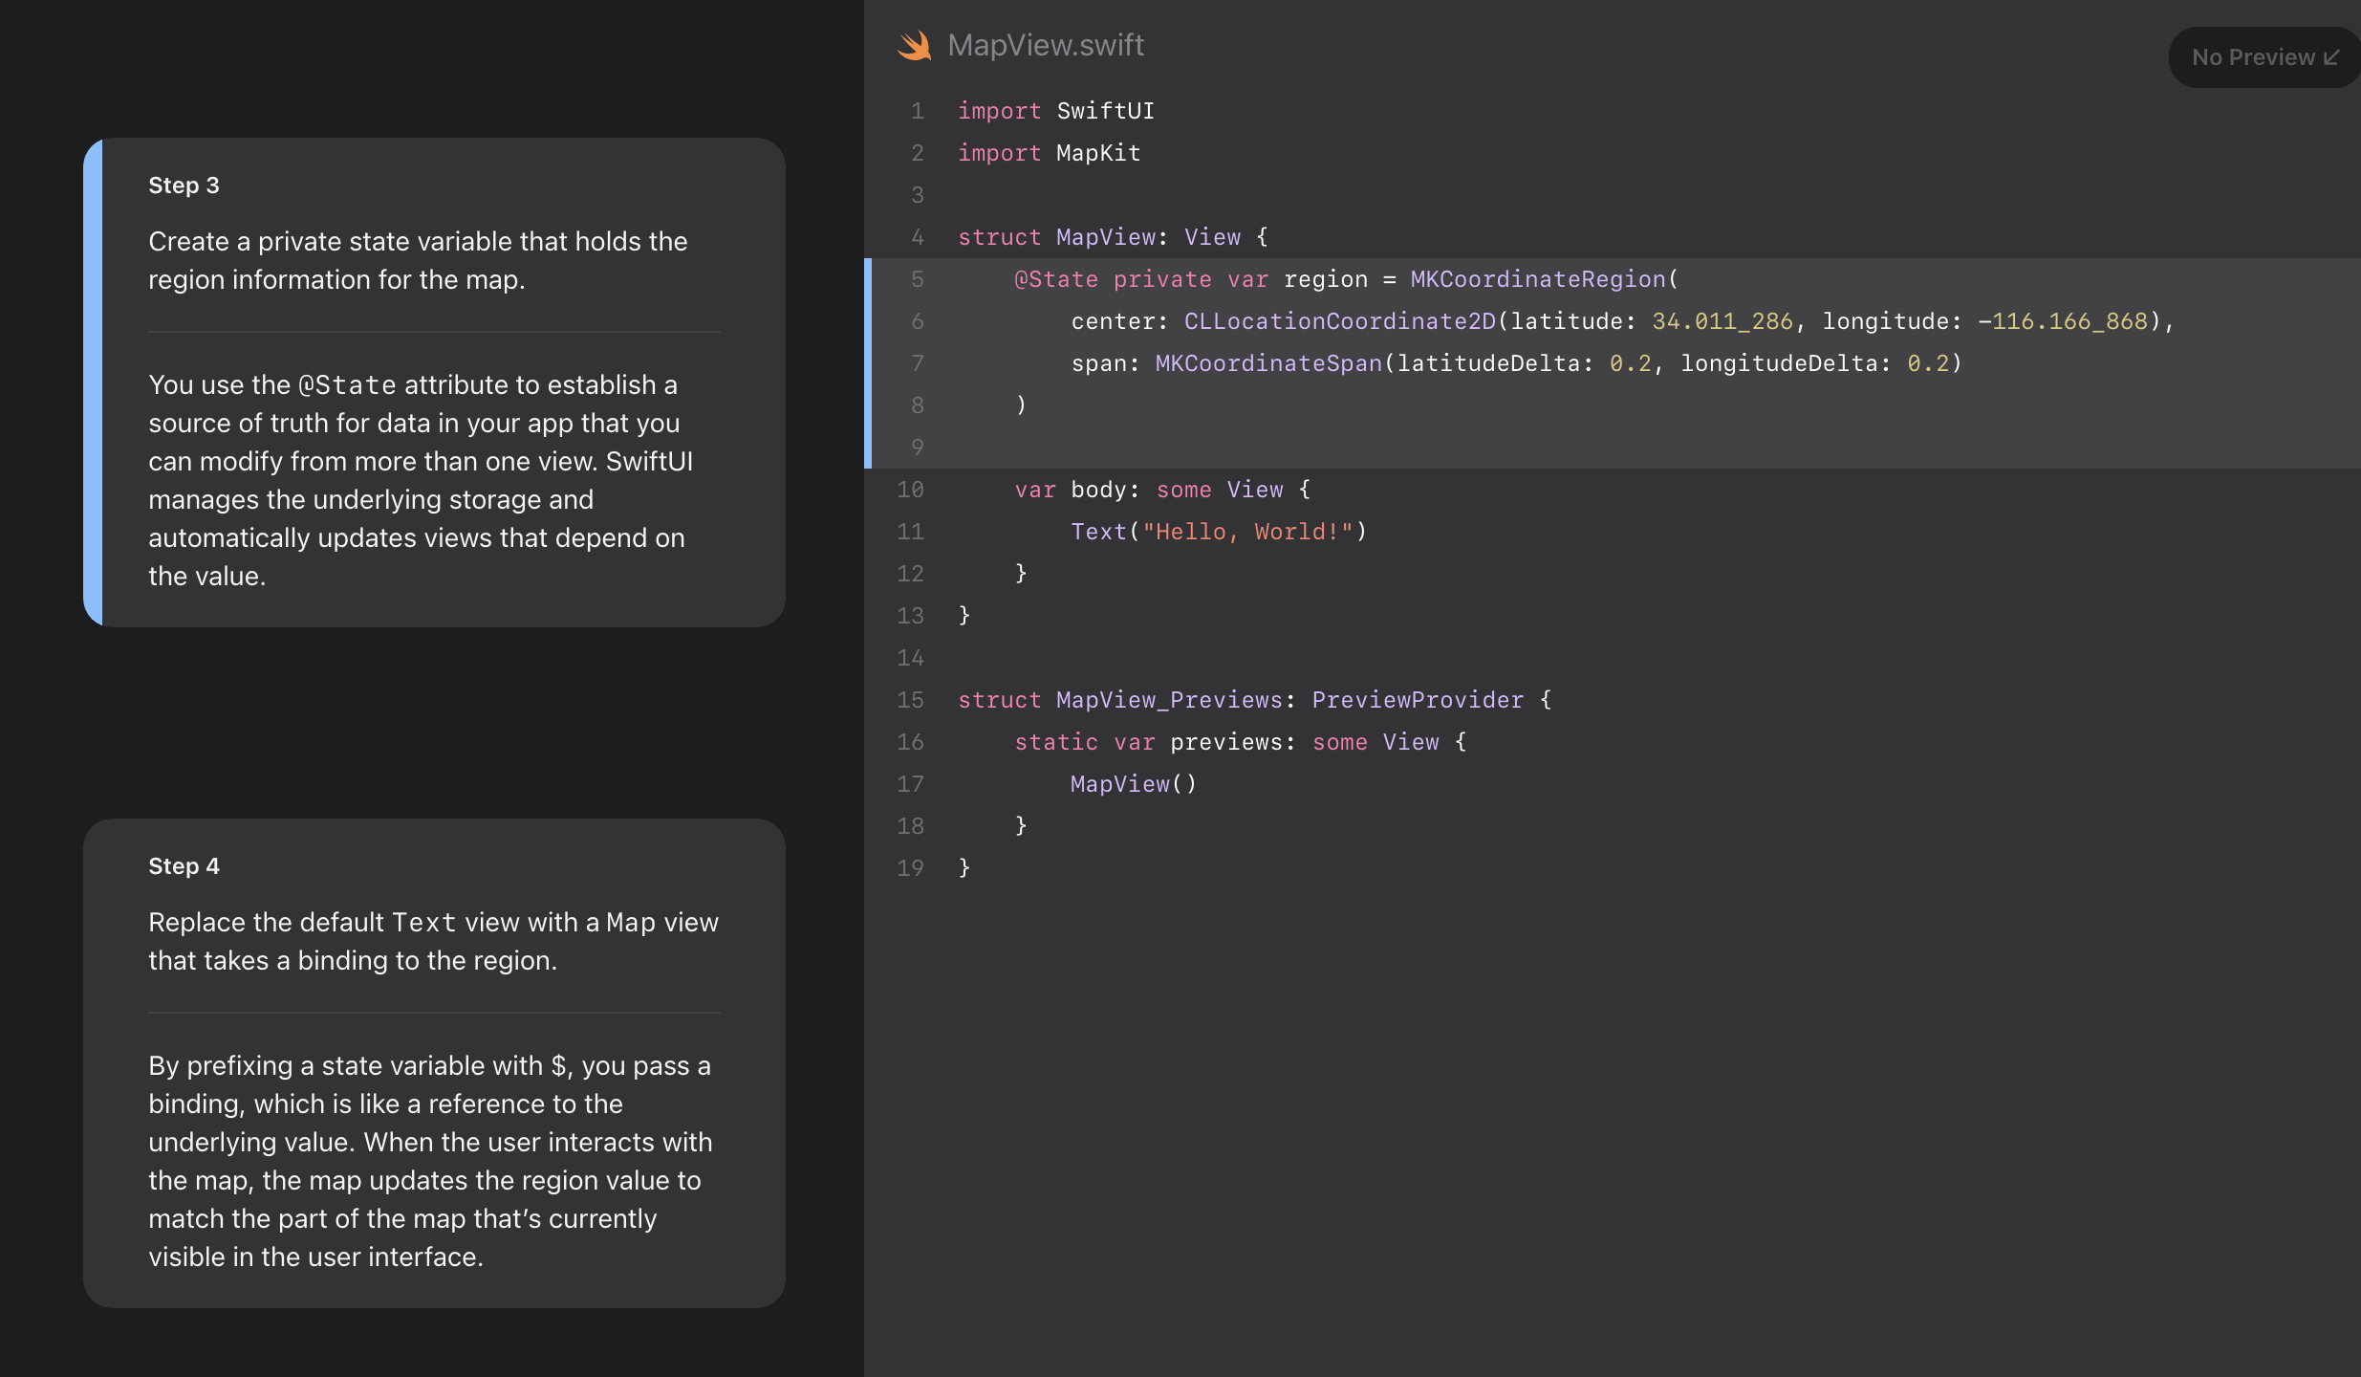Click line number 19 in gutter

(x=910, y=868)
